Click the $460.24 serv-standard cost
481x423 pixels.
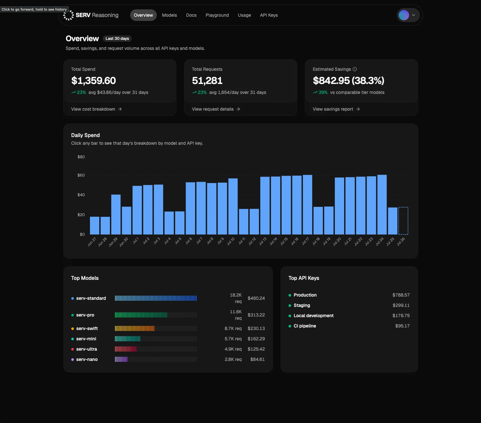(256, 298)
